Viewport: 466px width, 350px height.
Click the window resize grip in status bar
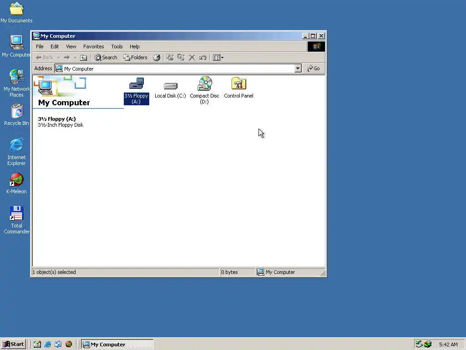[x=324, y=273]
